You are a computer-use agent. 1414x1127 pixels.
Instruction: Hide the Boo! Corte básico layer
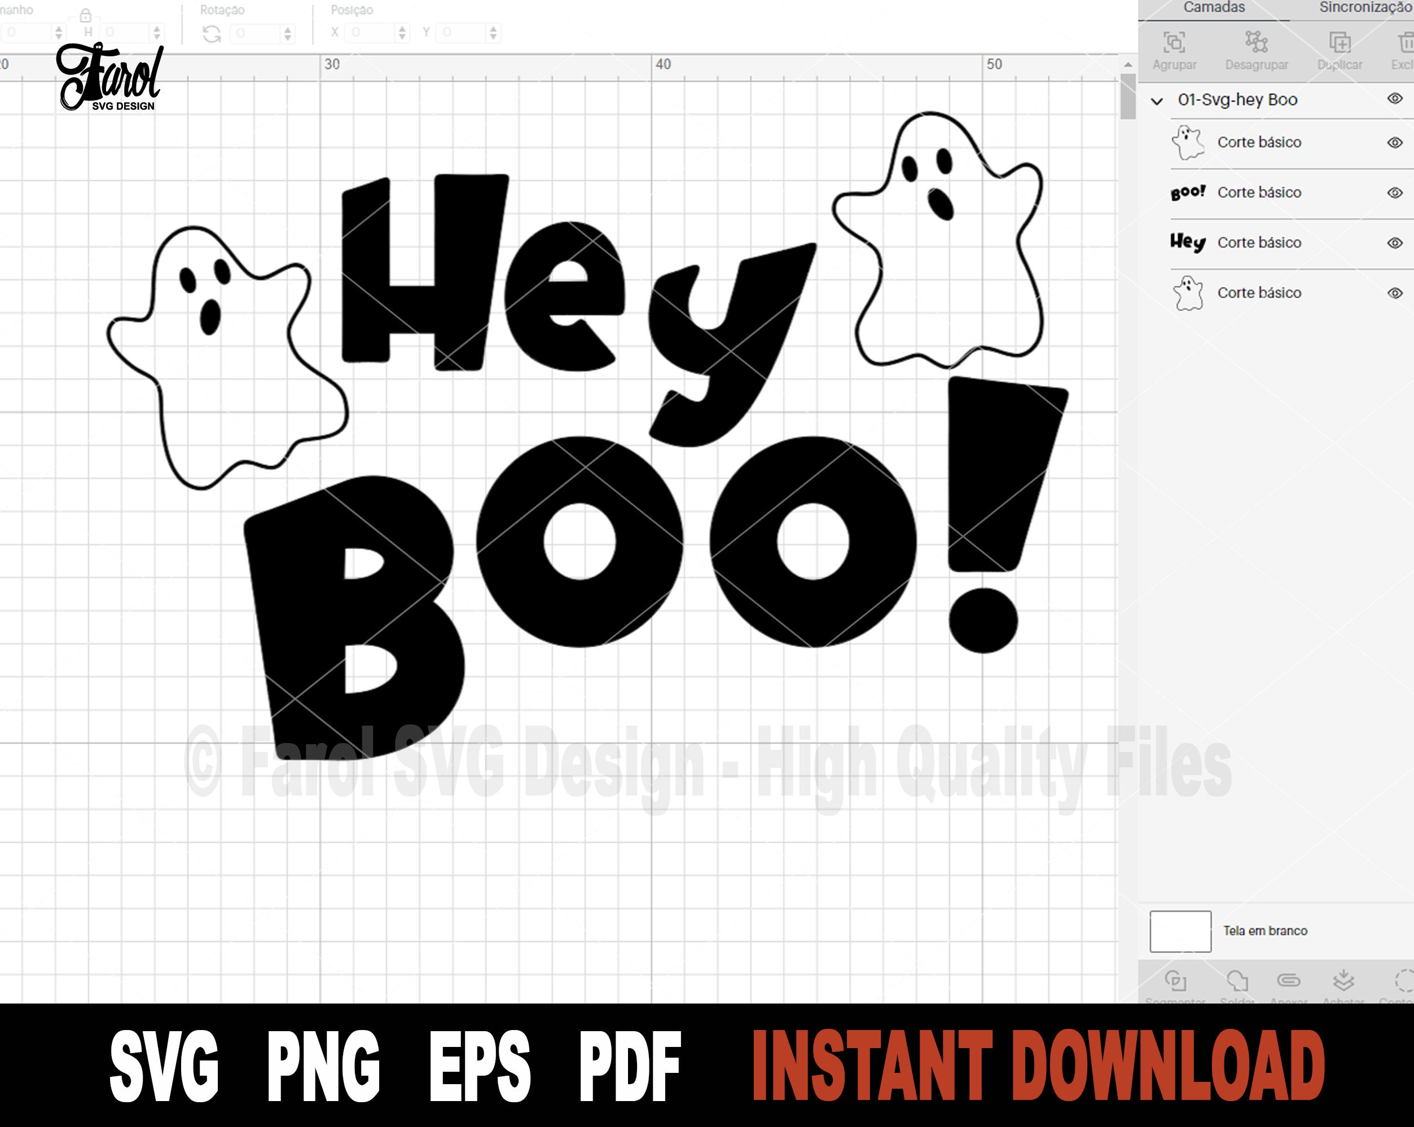1395,193
